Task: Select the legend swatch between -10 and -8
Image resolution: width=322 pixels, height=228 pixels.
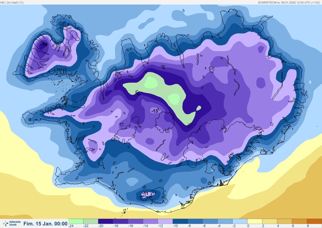Action: point(180,221)
